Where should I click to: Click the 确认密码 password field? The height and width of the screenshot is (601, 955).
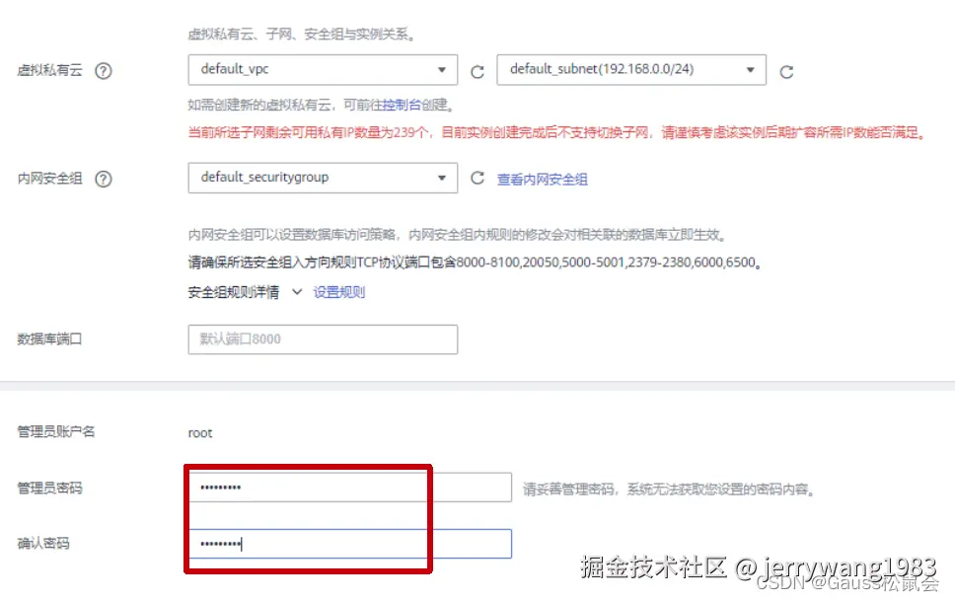click(x=345, y=542)
